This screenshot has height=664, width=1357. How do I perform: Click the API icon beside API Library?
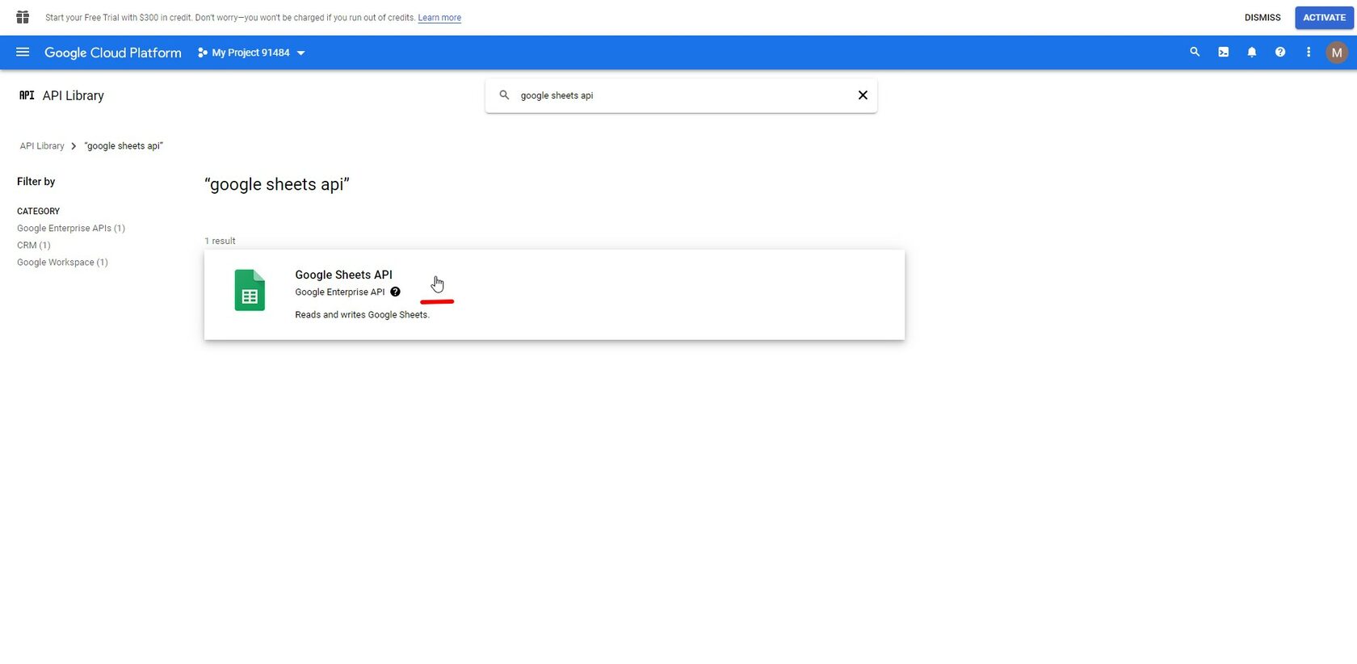tap(27, 95)
